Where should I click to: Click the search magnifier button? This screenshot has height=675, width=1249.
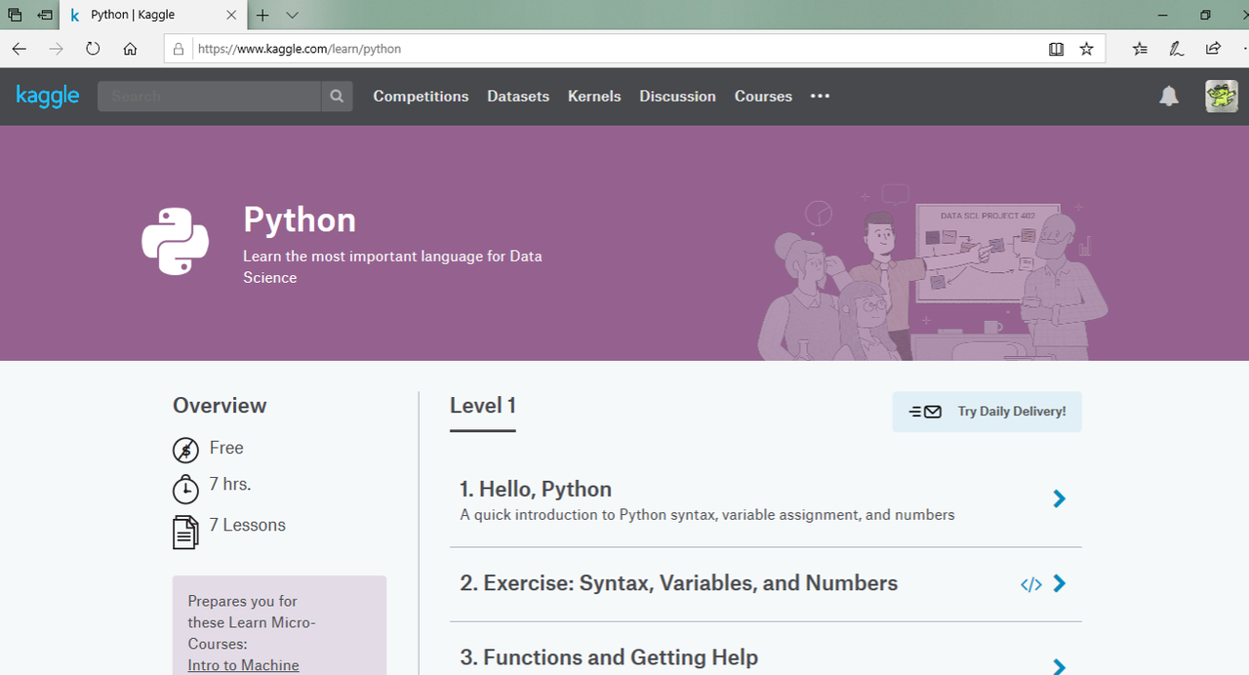coord(337,97)
